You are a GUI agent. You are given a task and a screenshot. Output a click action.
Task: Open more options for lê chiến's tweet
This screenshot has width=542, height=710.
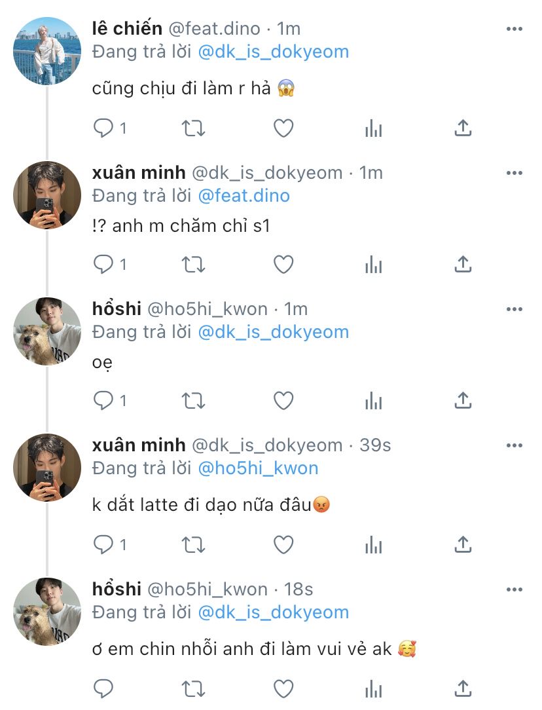pyautogui.click(x=515, y=29)
